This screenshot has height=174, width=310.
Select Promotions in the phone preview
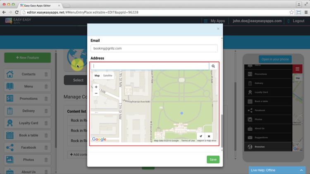point(268,74)
